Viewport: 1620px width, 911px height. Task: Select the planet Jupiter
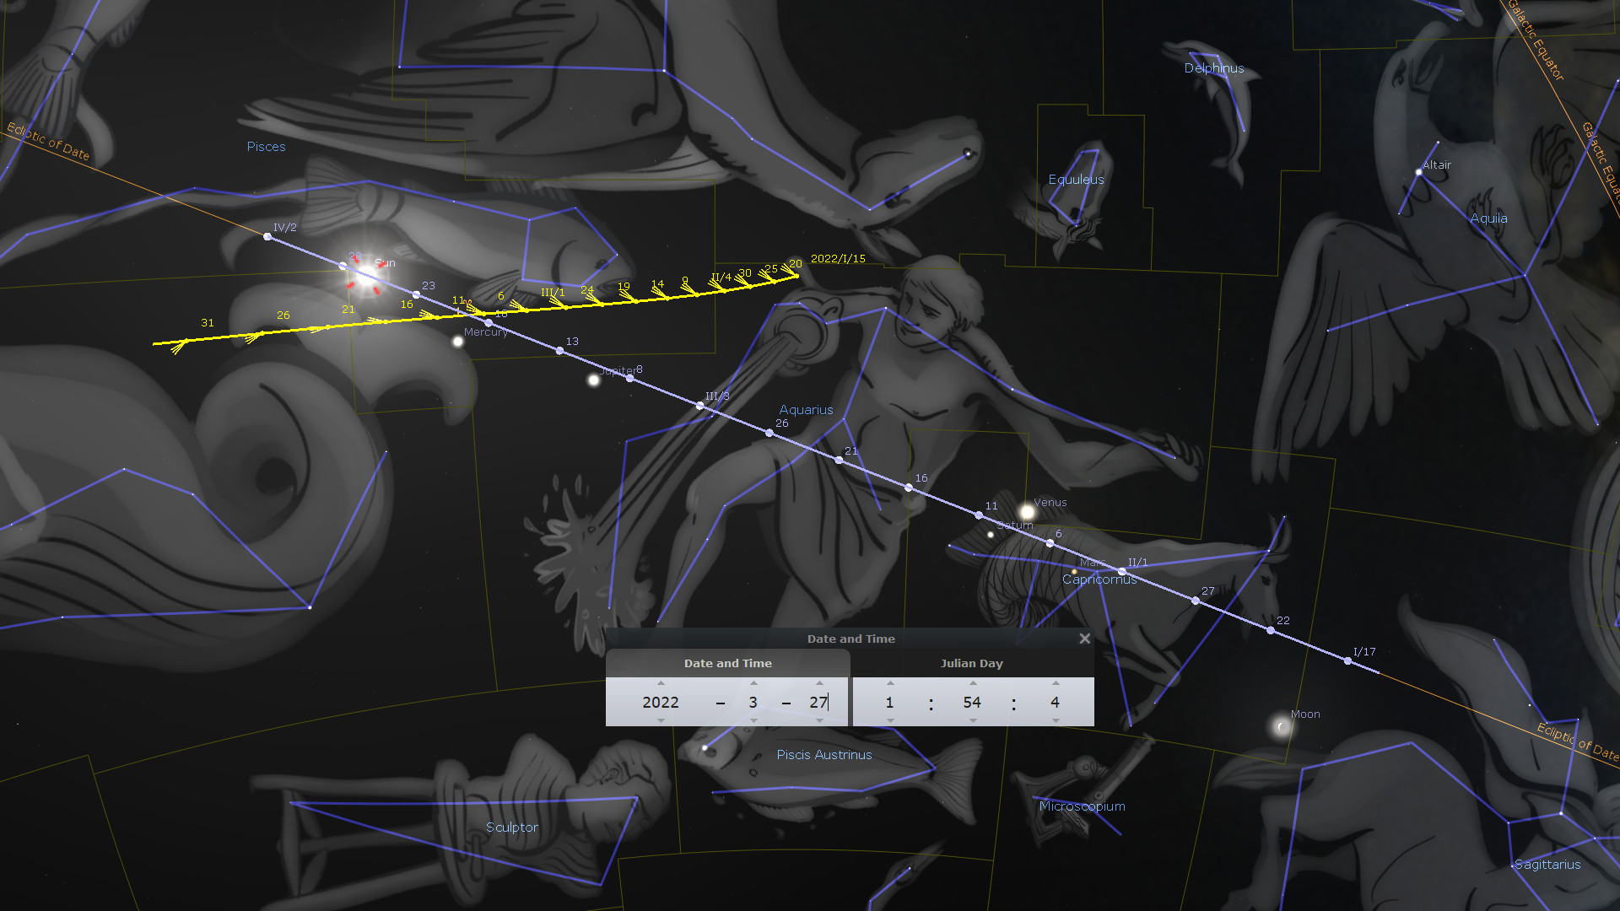(x=594, y=380)
